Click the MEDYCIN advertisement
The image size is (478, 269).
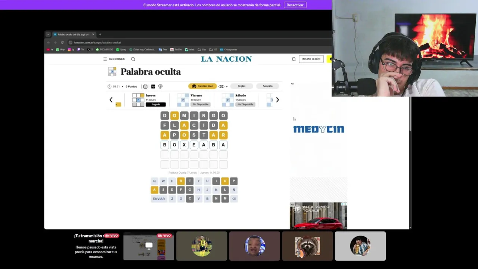click(x=319, y=129)
